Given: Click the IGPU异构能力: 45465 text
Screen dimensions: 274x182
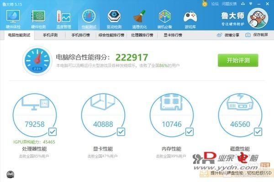Looking at the screenshot, I should [x=34, y=142].
